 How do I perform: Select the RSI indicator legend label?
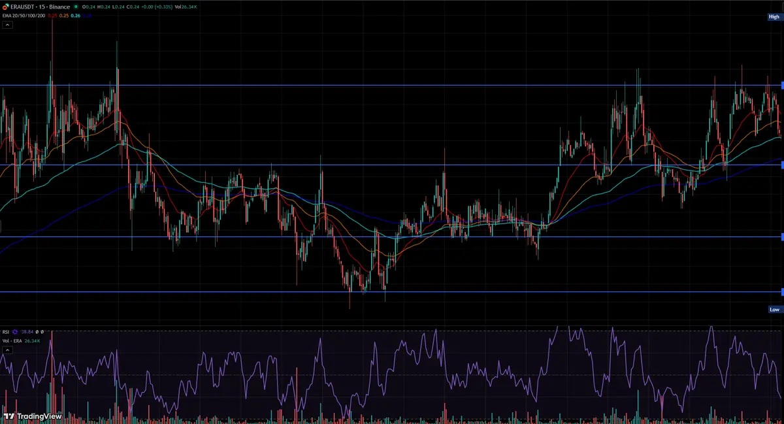pos(5,332)
